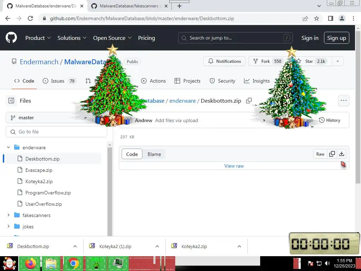Open the Security tab

[x=222, y=81]
